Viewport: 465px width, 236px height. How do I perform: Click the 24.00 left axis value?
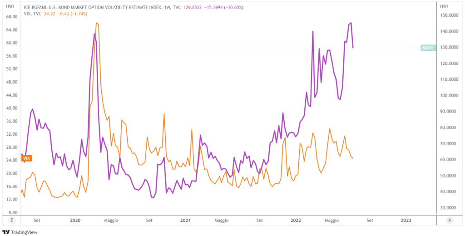click(x=11, y=160)
